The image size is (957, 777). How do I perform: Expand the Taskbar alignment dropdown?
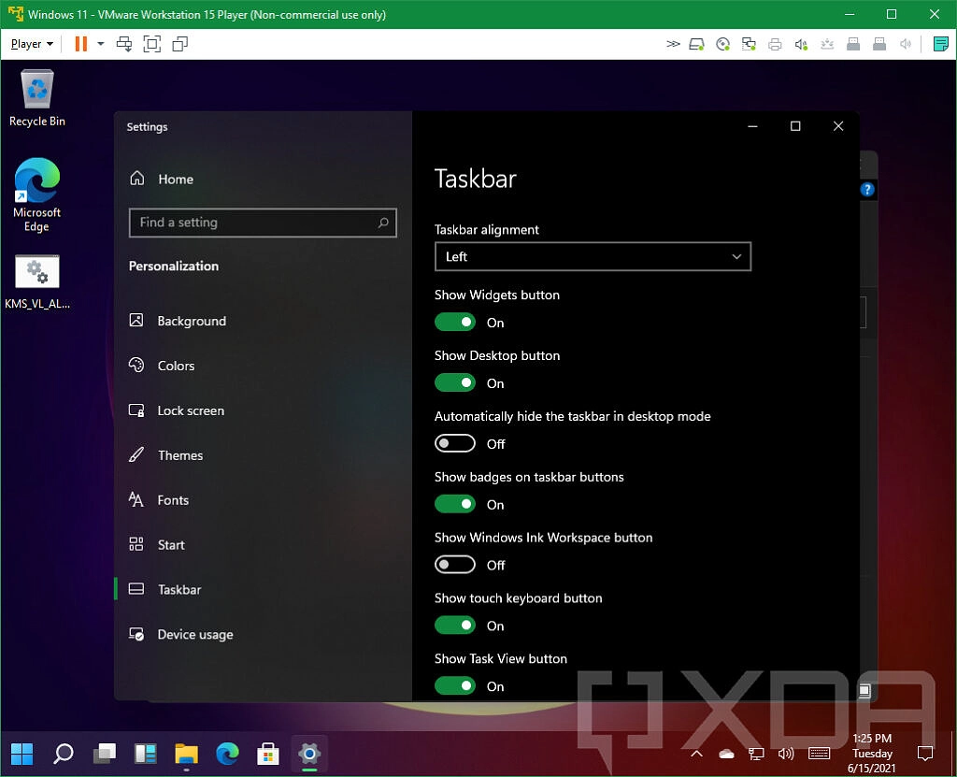click(x=593, y=256)
